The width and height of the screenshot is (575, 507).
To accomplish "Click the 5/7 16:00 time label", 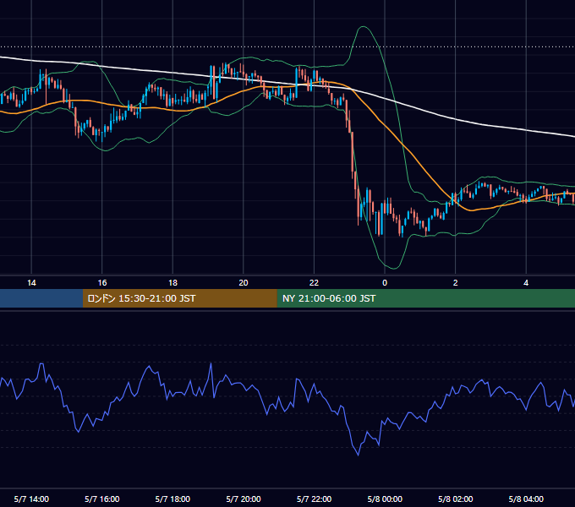I will click(102, 499).
